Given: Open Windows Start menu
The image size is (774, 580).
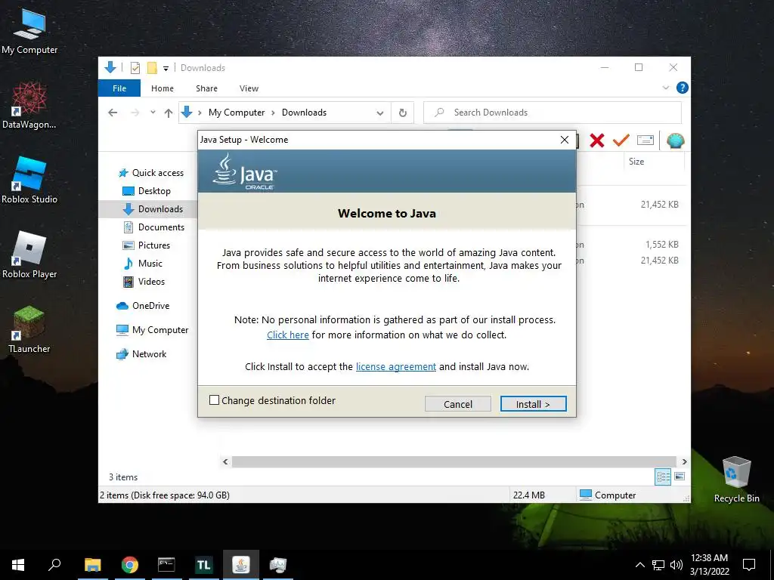Looking at the screenshot, I should pos(18,565).
